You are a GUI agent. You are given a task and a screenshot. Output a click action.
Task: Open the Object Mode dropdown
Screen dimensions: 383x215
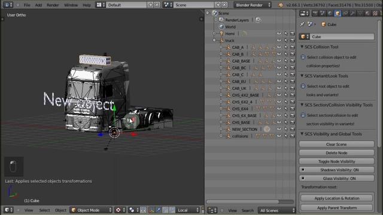point(91,210)
